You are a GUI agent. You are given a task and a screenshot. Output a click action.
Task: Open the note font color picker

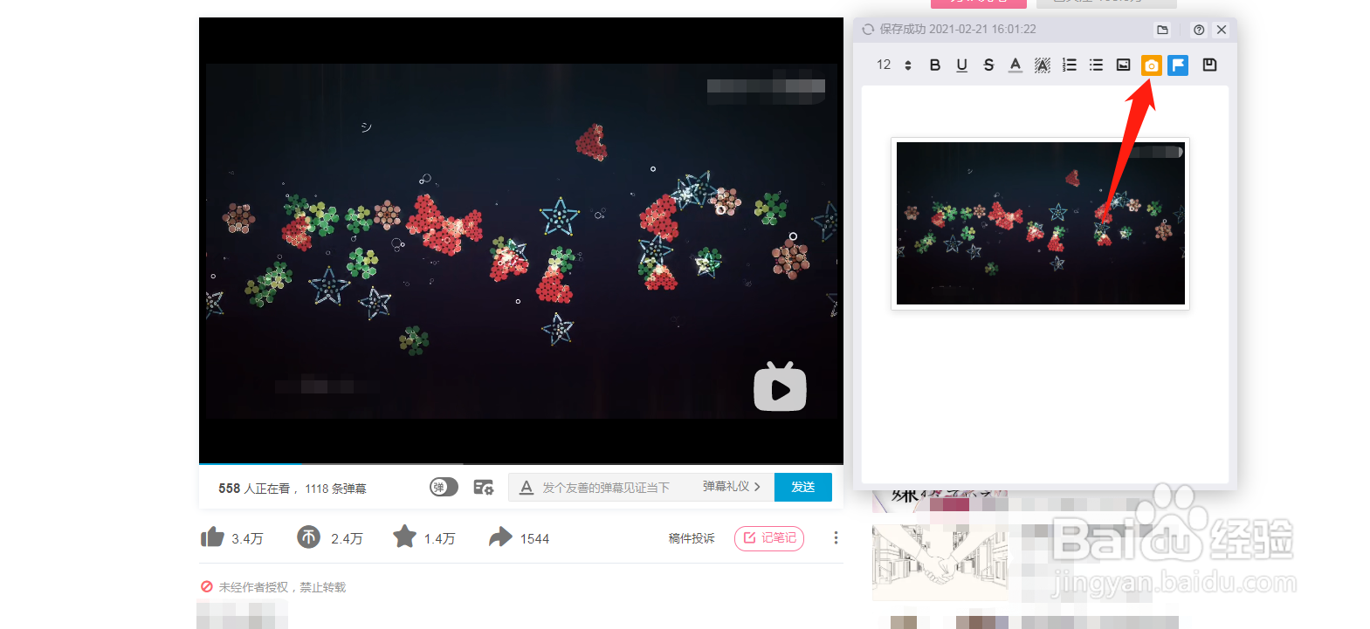(x=1015, y=65)
